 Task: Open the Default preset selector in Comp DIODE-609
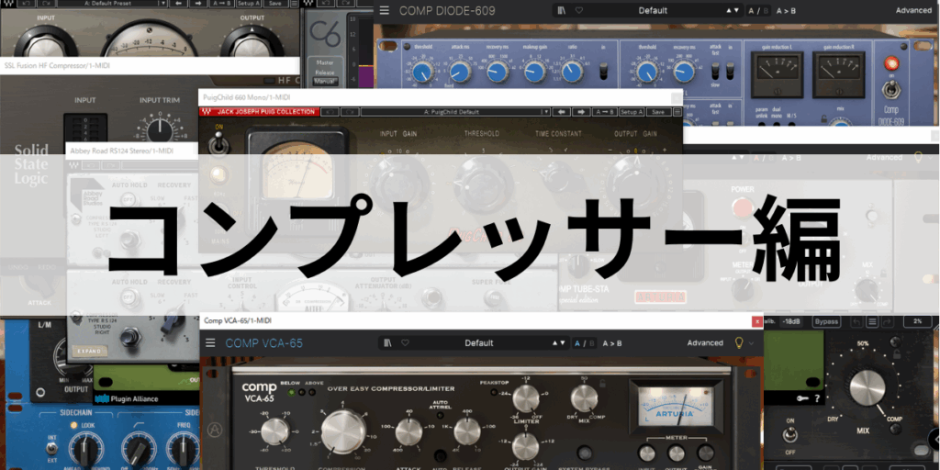(x=652, y=11)
